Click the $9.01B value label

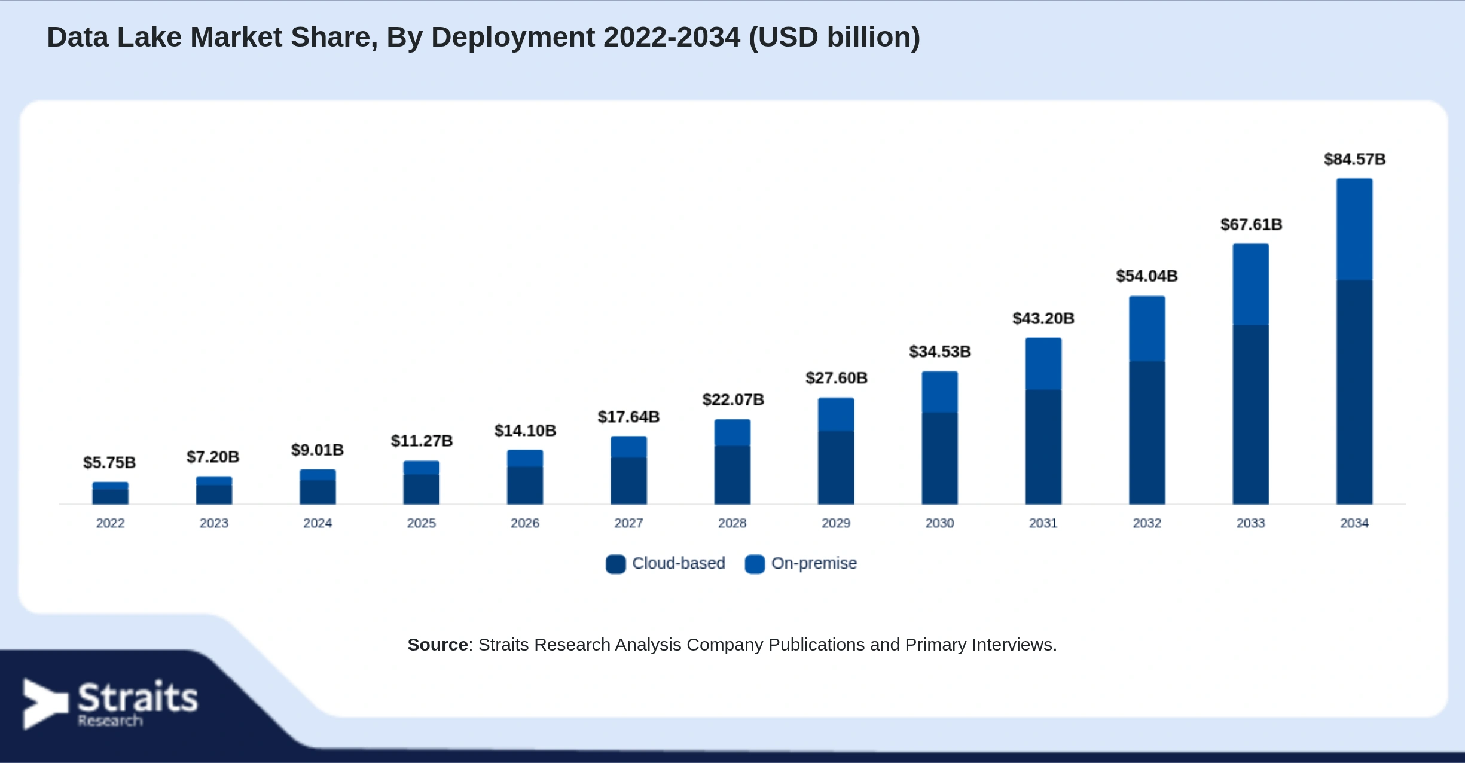click(318, 450)
